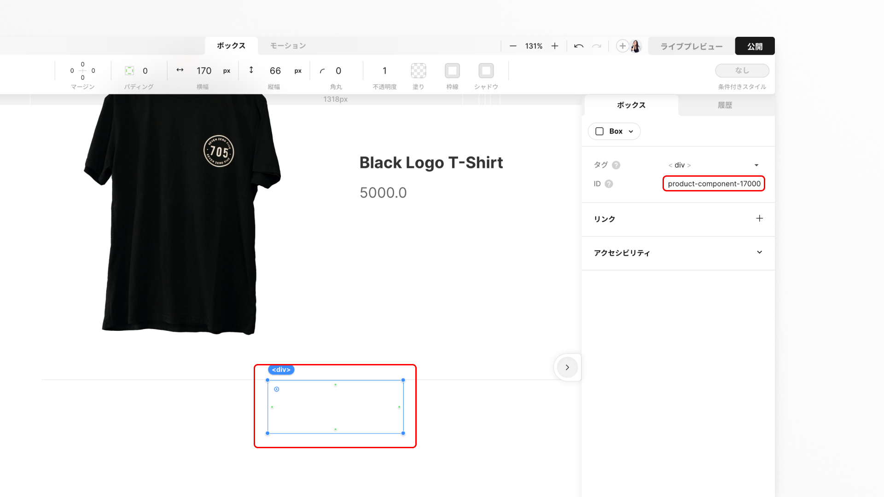Click the なし conditional style button
The image size is (884, 497).
[x=742, y=70]
